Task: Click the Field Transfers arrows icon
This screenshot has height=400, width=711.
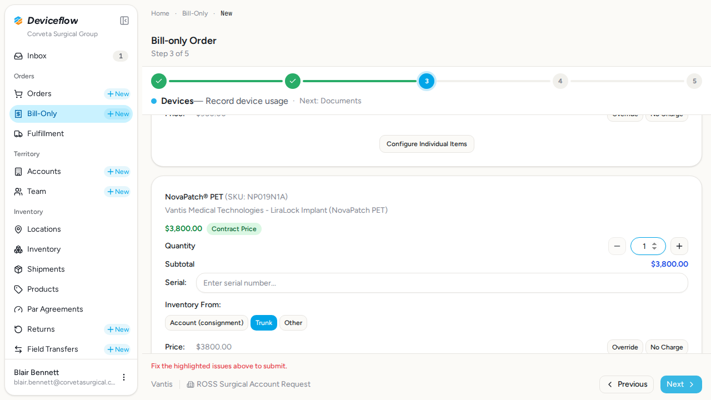Action: click(x=18, y=349)
